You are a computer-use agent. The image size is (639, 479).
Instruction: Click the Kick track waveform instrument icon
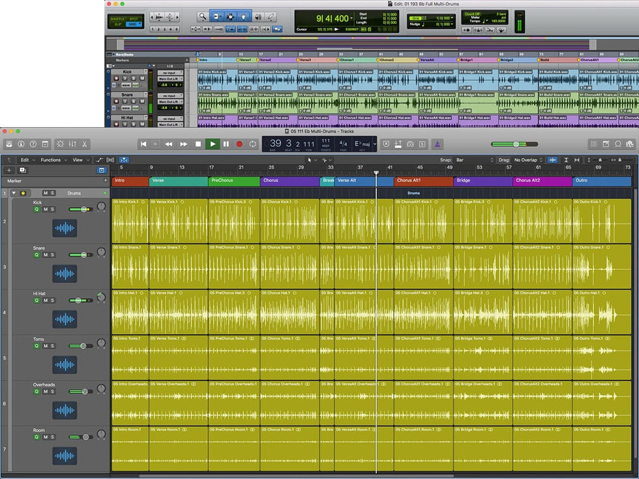coord(65,228)
